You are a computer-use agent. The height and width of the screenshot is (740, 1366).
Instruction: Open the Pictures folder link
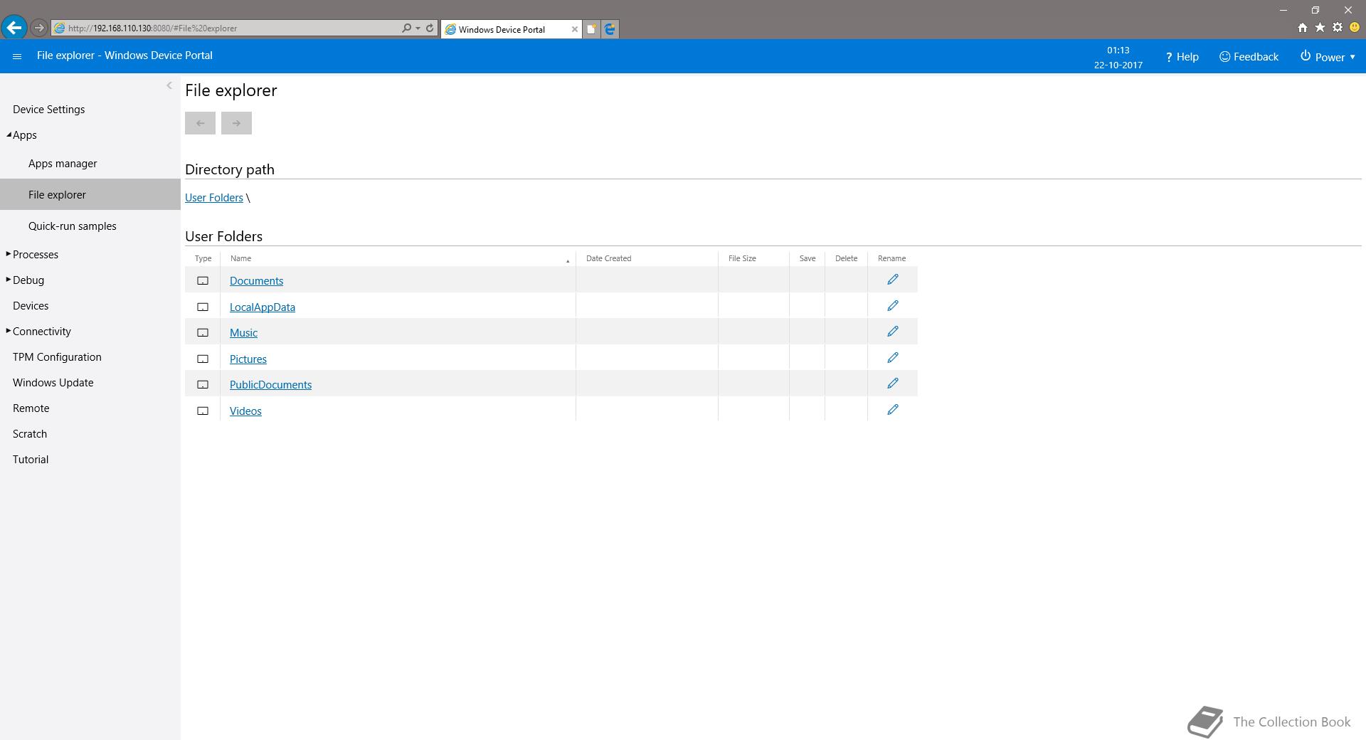pos(248,359)
